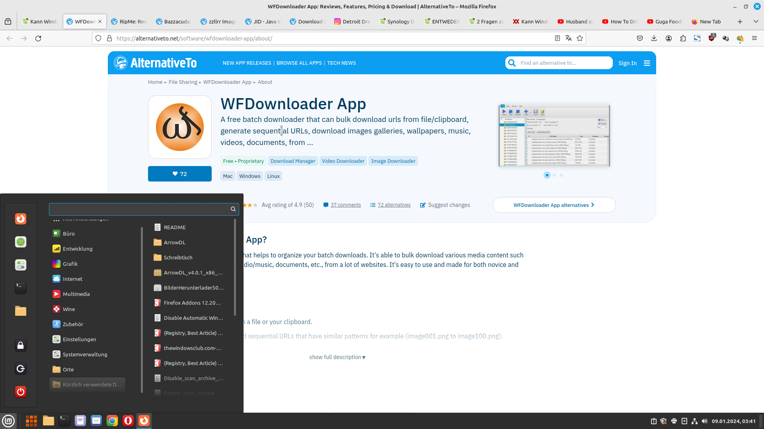Viewport: 764px width, 429px height.
Task: Click the bookmark star icon in address bar
Action: click(580, 38)
